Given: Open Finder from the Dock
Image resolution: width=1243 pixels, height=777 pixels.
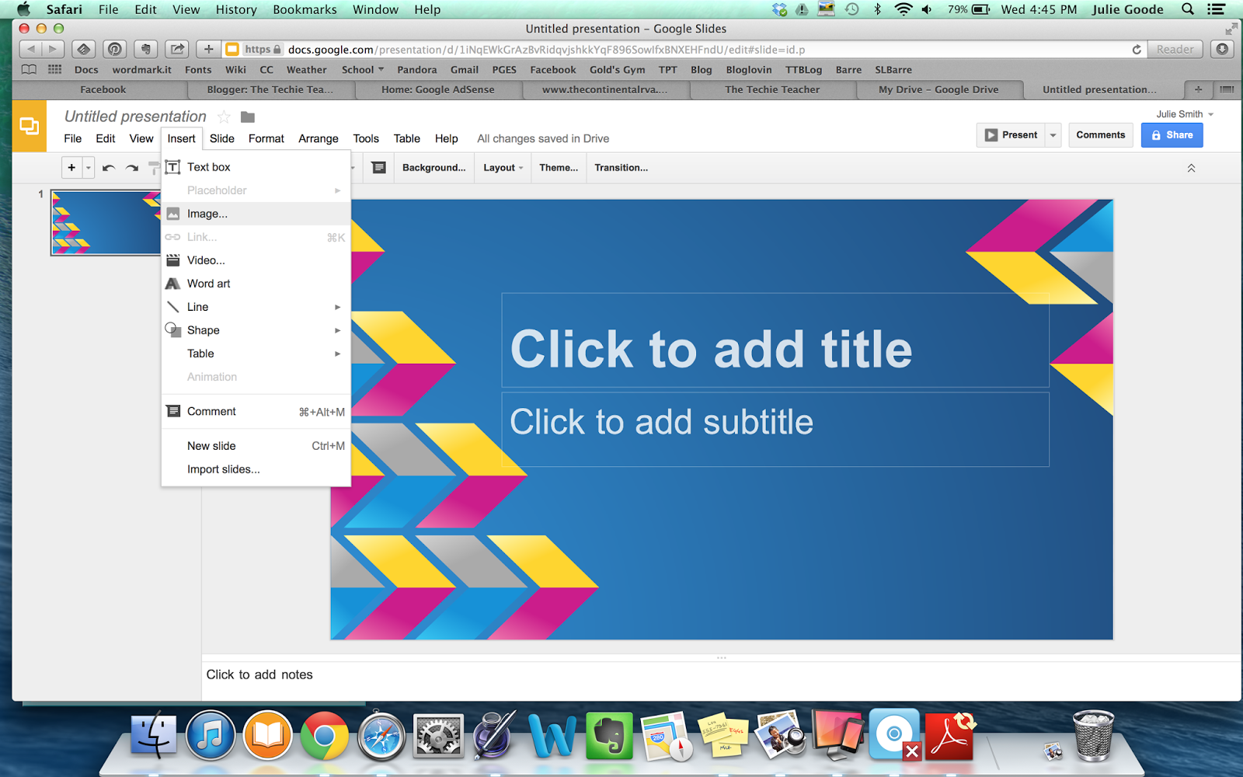Looking at the screenshot, I should click(x=154, y=734).
